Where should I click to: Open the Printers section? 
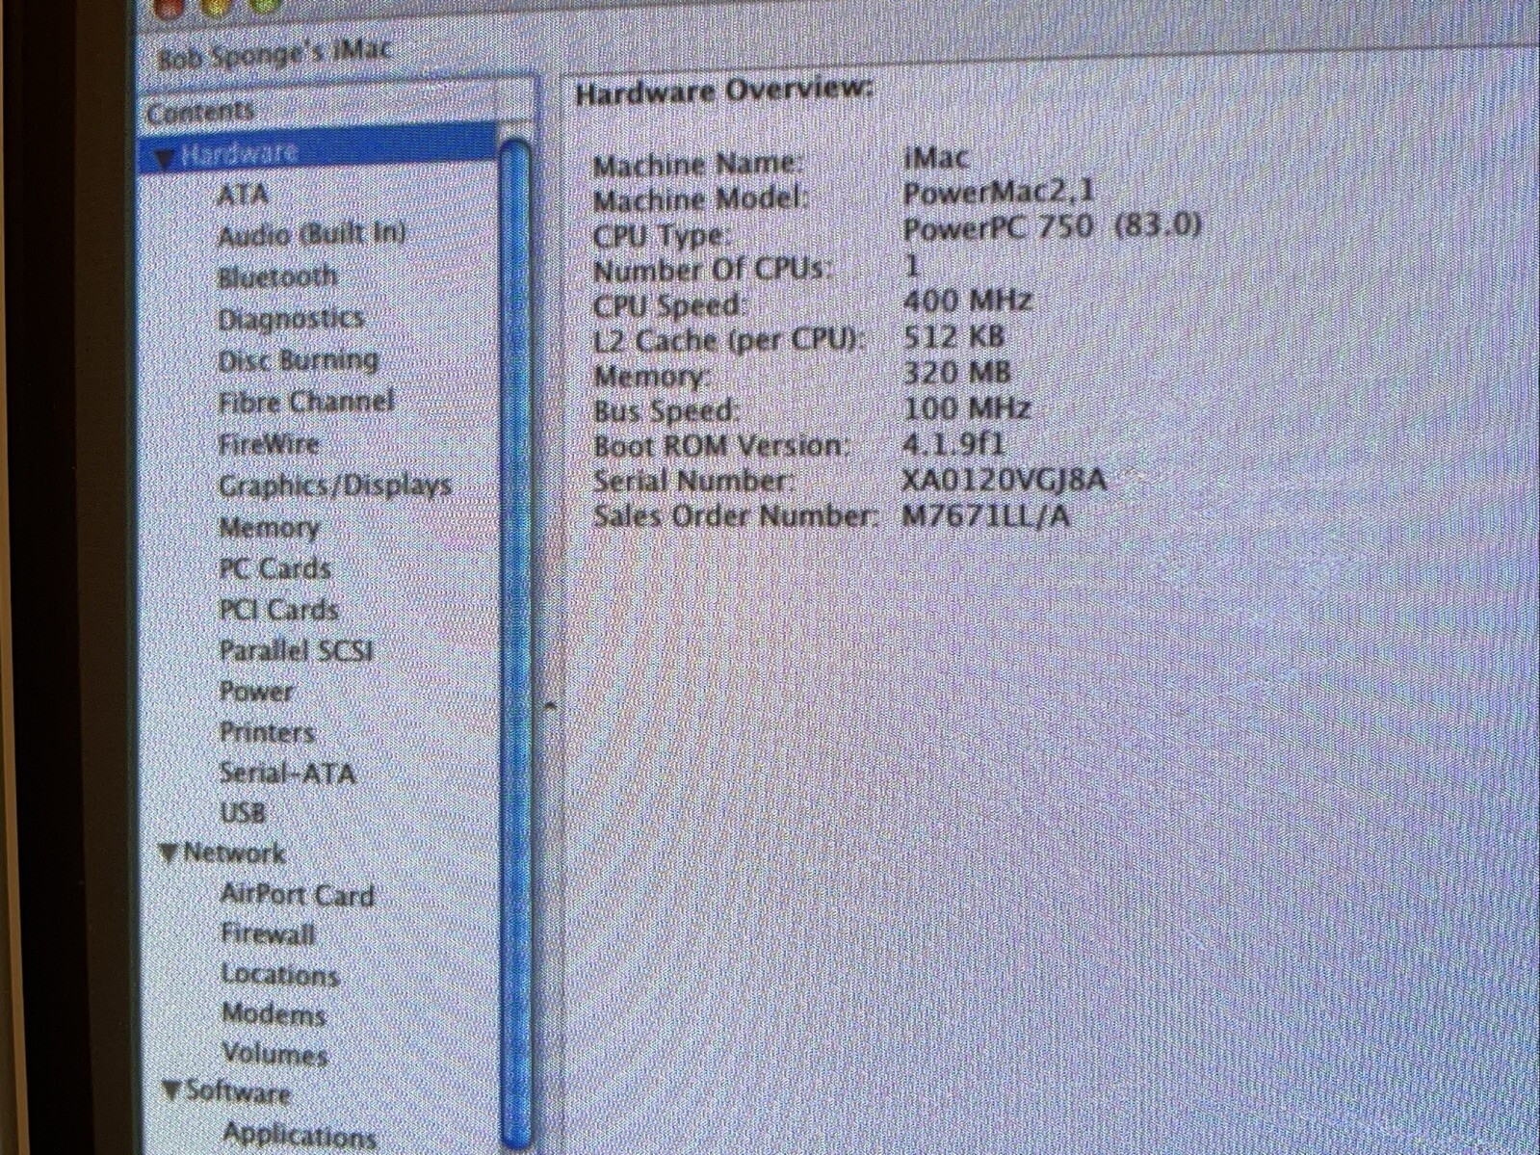pos(267,732)
